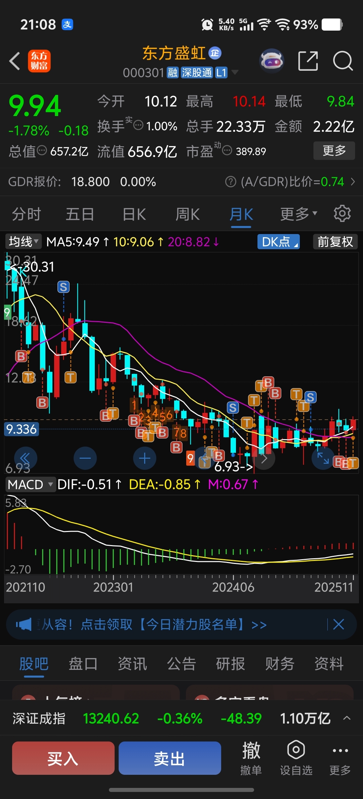Switch to 日K chart tab
The height and width of the screenshot is (799, 363).
(134, 214)
